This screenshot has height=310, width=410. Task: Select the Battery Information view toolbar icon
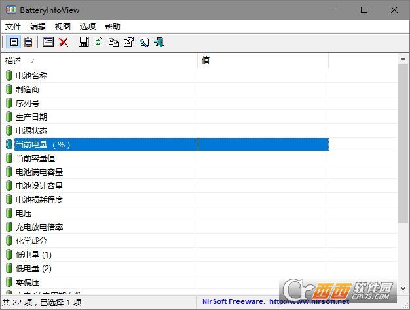[x=14, y=42]
